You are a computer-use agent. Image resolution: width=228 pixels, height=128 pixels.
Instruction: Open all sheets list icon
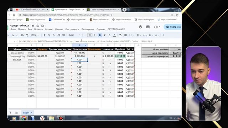click(16, 113)
